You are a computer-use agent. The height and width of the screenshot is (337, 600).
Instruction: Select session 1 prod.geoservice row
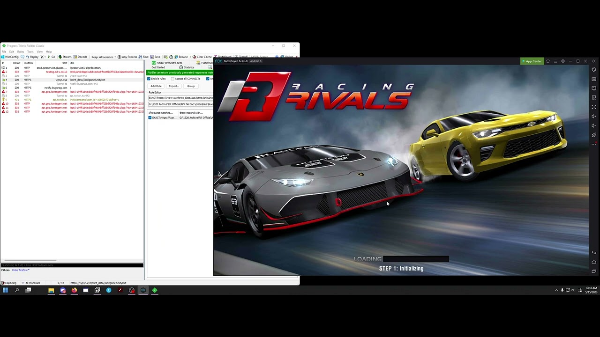72,68
